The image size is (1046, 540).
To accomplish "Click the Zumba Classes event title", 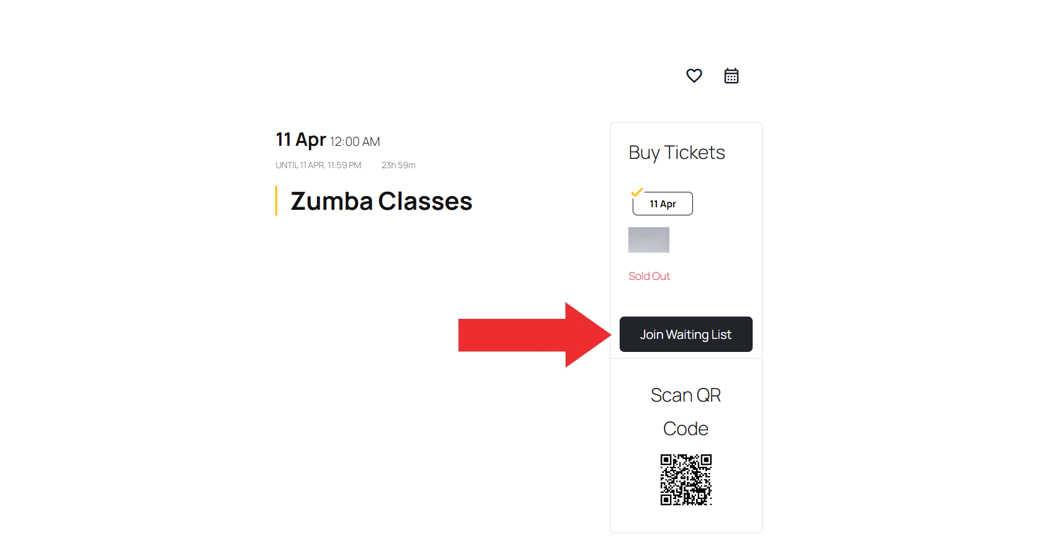I will point(381,201).
